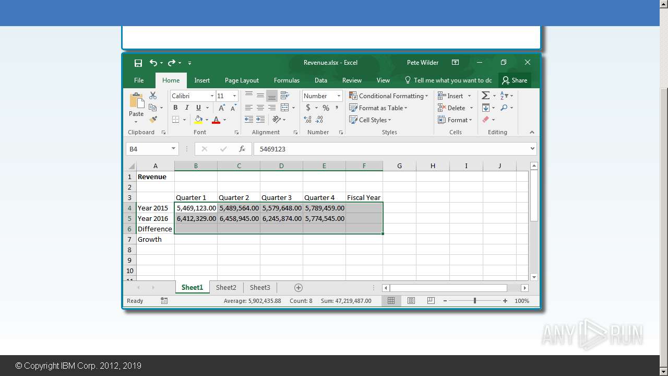Click the Cut scissors icon
This screenshot has width=668, height=376.
coord(153,96)
